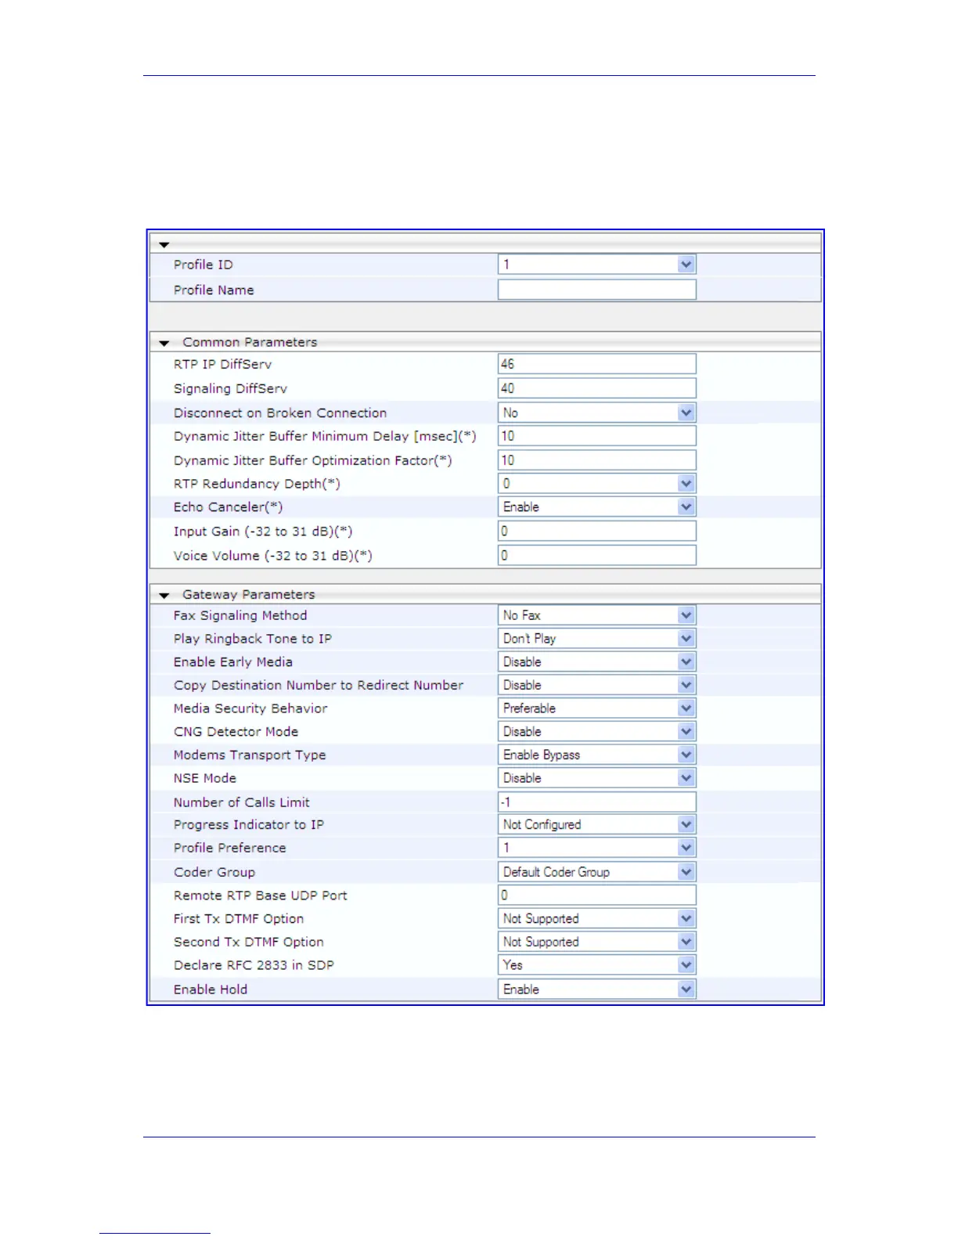Click the Profile Name input field

coord(596,290)
